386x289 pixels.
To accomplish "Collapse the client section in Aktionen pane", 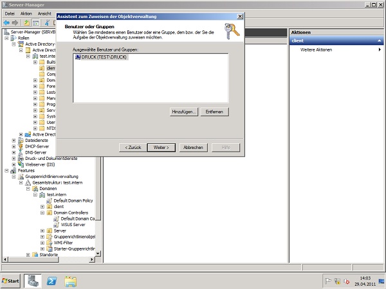I will [x=380, y=41].
